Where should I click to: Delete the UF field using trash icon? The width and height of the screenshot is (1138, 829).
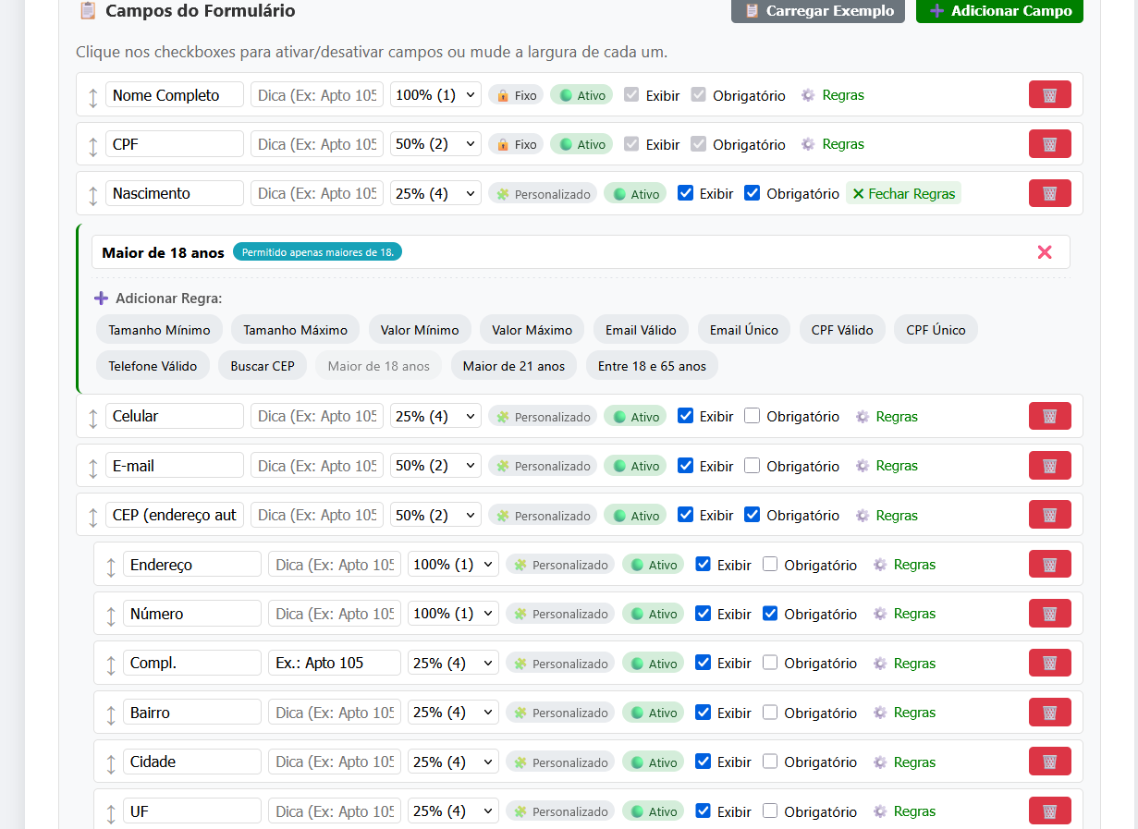pyautogui.click(x=1049, y=811)
